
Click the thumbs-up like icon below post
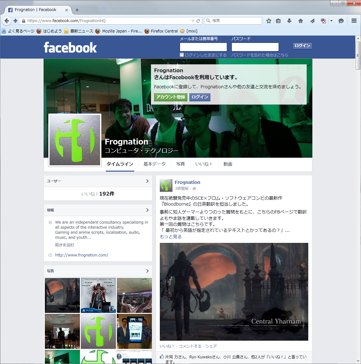pos(162,356)
